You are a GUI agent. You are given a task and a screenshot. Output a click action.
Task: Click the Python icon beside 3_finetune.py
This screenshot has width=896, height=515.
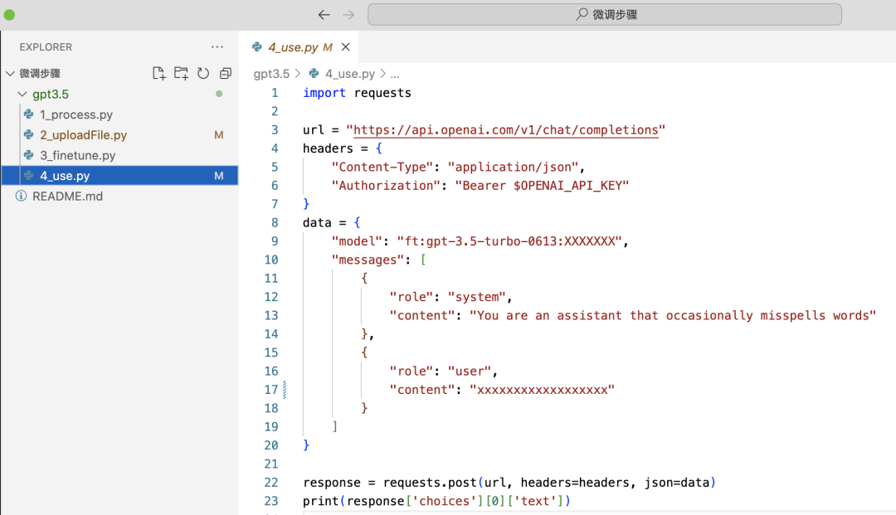tap(28, 155)
